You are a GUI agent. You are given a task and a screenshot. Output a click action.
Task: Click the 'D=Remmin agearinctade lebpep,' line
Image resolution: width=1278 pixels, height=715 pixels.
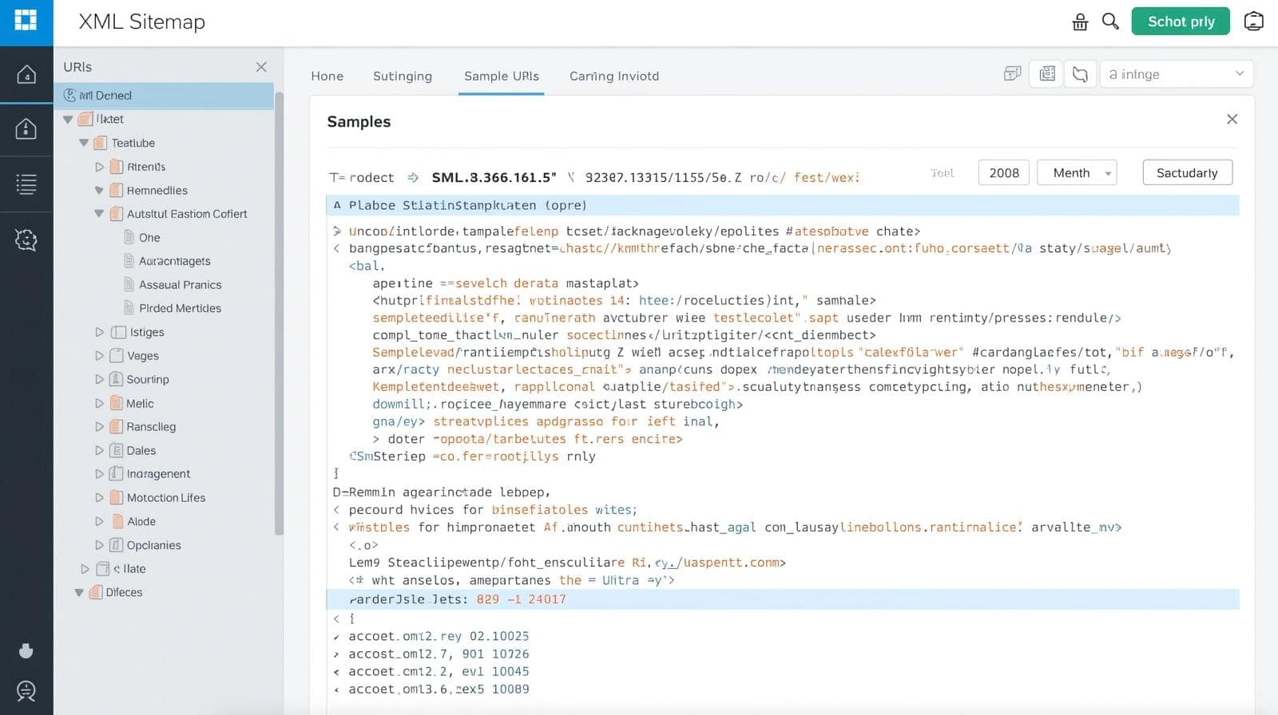pos(442,492)
